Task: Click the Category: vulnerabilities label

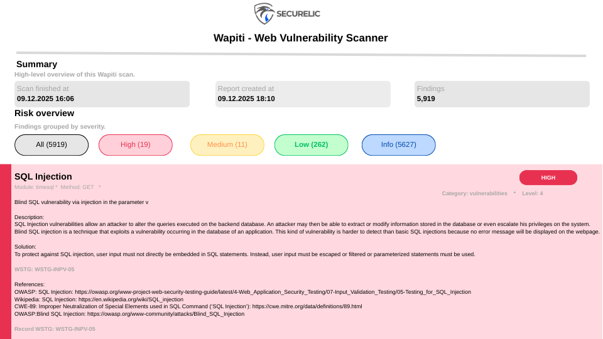Action: [474, 193]
